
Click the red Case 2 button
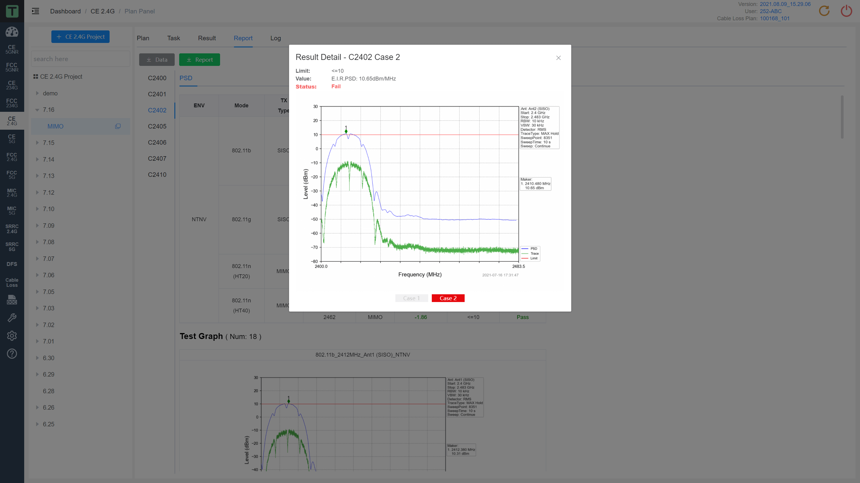448,298
